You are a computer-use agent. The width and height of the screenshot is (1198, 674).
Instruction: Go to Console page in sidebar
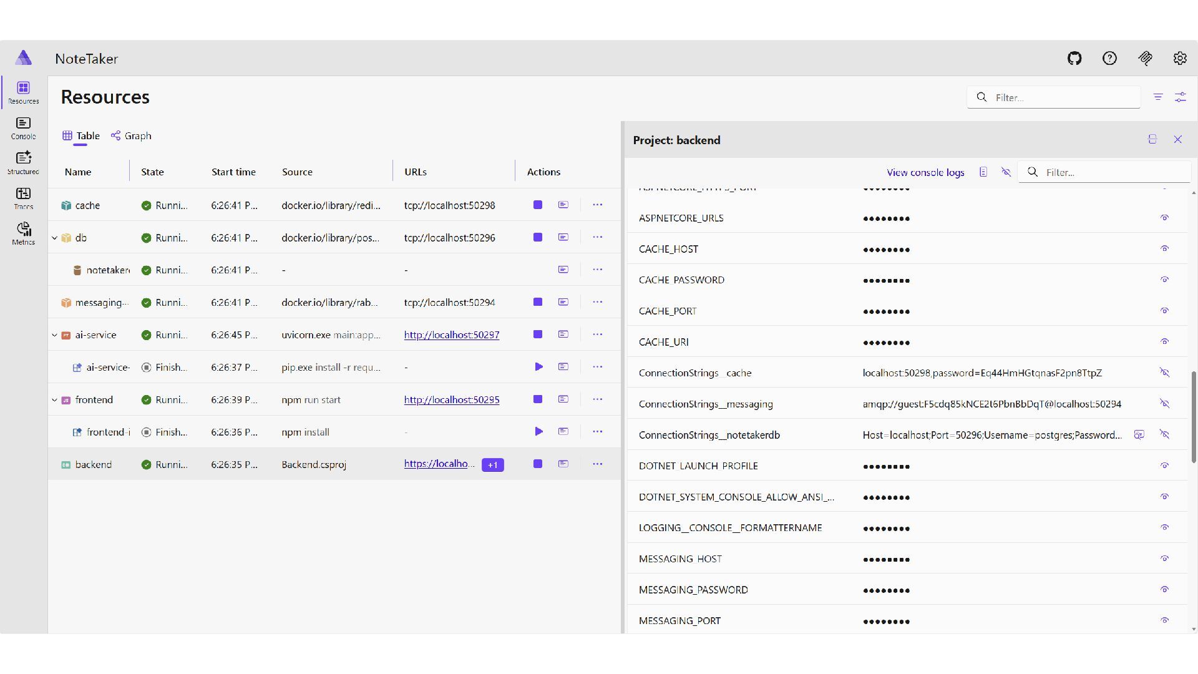[23, 128]
